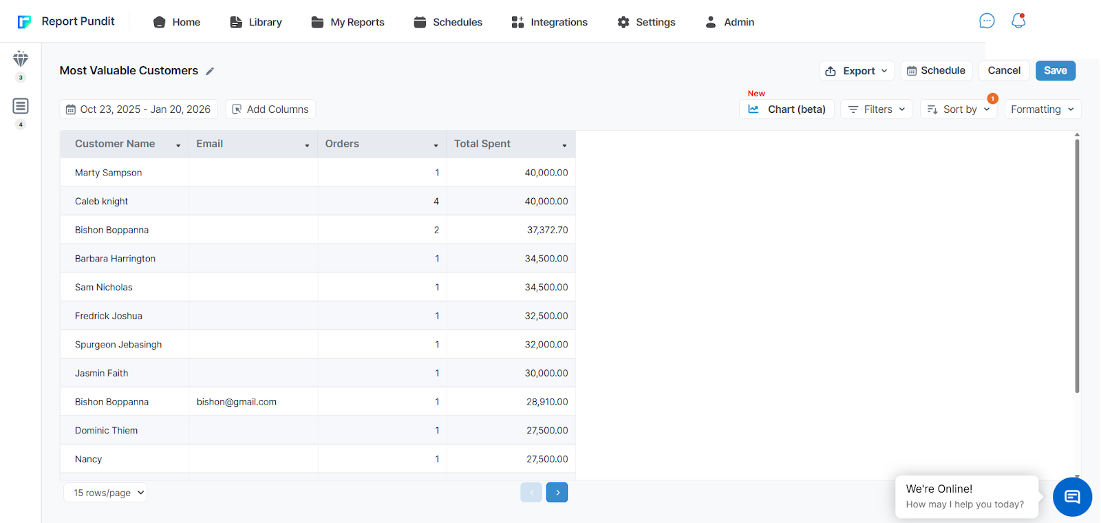The width and height of the screenshot is (1101, 523).
Task: Open Orders column arrow menu
Action: click(436, 145)
